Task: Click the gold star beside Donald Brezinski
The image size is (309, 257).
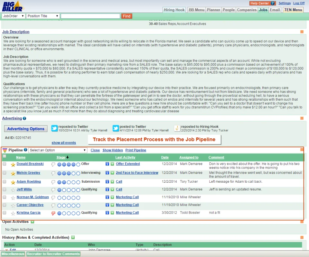Action: [13, 165]
